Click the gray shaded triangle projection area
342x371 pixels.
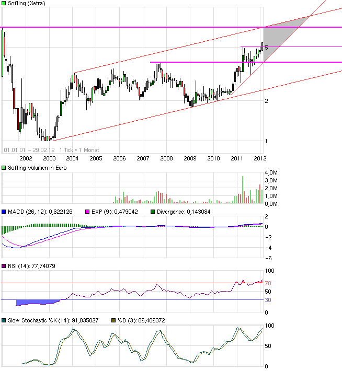[x=278, y=36]
